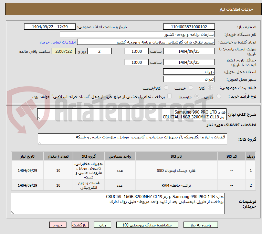Viewport: 262px width, 234px height.
Task: Click the announcement date field 1404/09/22 - 12:29
Action: 50,27
